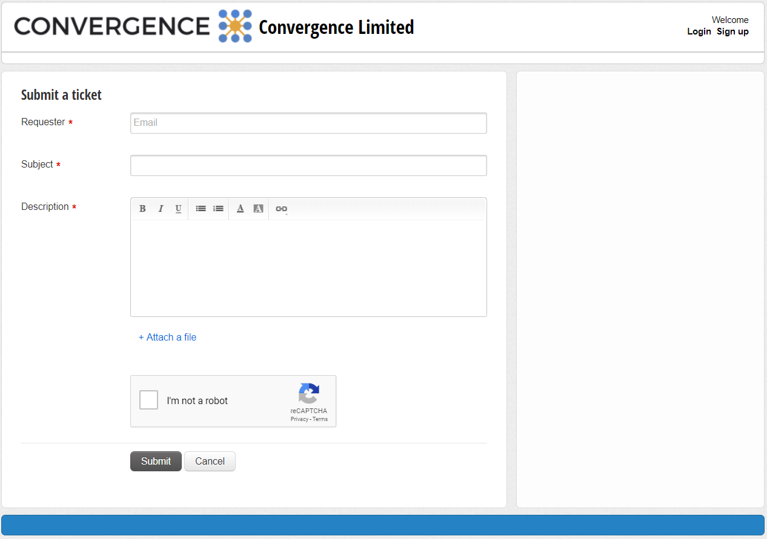
Task: Apply underline formatting to description text
Action: (x=178, y=208)
